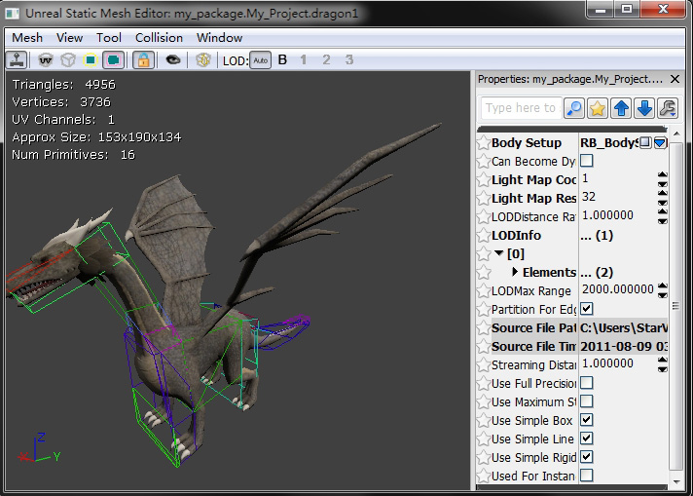This screenshot has width=693, height=496.
Task: Click the blue down arrow icon
Action: [644, 108]
